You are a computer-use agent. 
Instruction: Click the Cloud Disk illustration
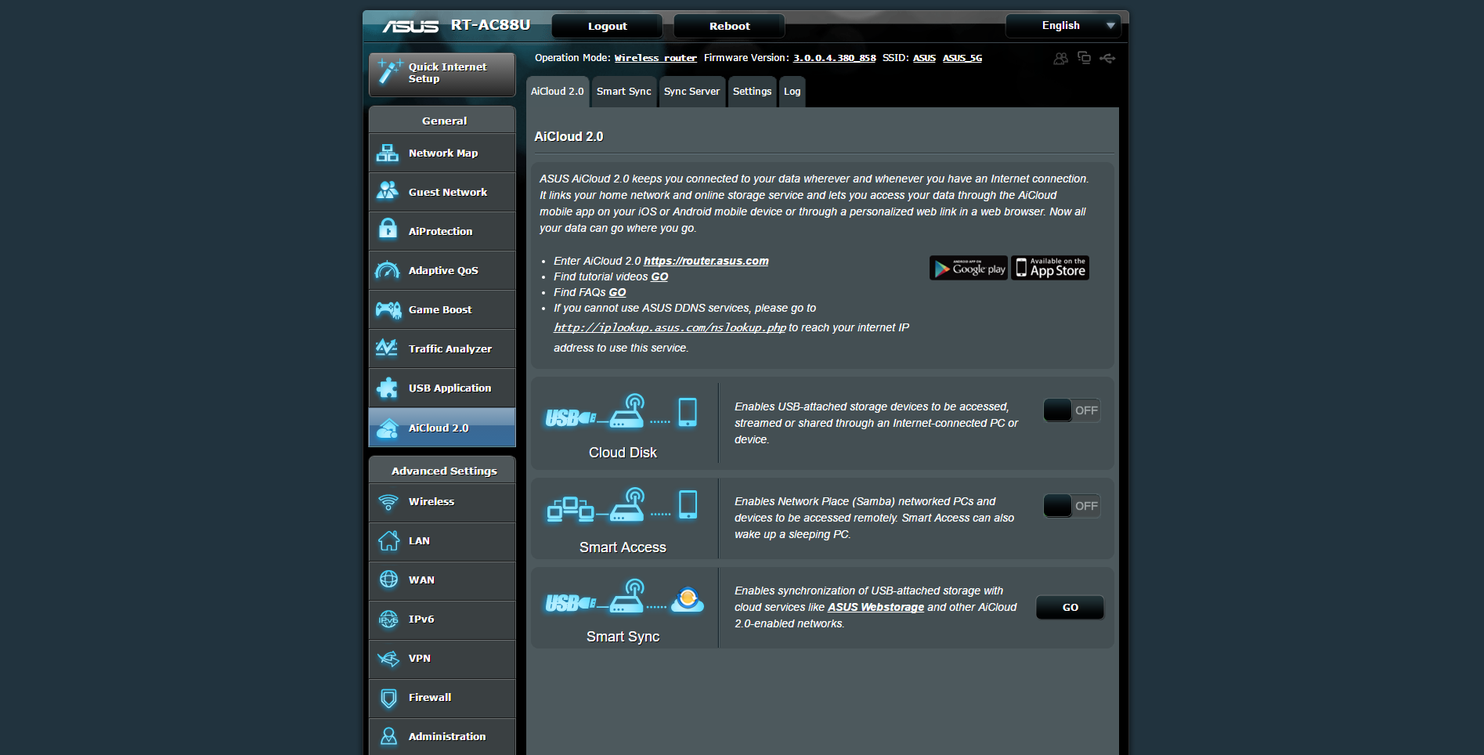[622, 412]
